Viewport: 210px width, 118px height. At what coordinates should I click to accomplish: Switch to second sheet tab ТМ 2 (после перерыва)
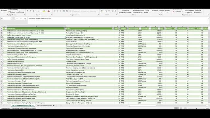point(45,106)
